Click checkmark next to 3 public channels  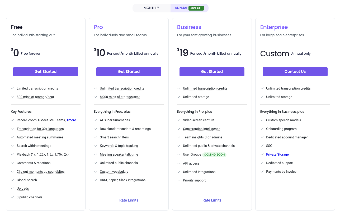point(13,197)
